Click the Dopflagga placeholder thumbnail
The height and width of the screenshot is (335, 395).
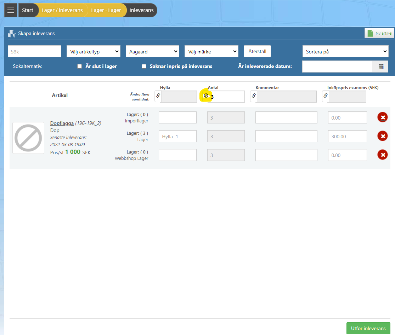pyautogui.click(x=28, y=138)
